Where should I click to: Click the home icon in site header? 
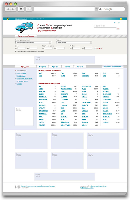115,22
